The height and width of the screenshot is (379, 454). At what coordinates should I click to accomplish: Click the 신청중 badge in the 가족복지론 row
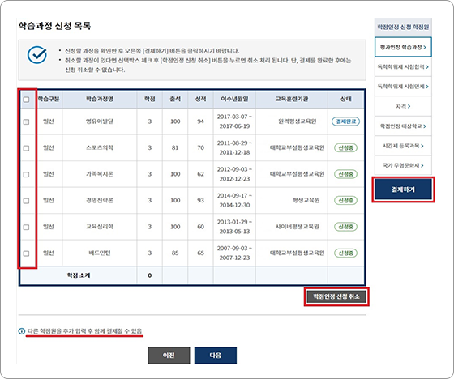[x=345, y=174]
